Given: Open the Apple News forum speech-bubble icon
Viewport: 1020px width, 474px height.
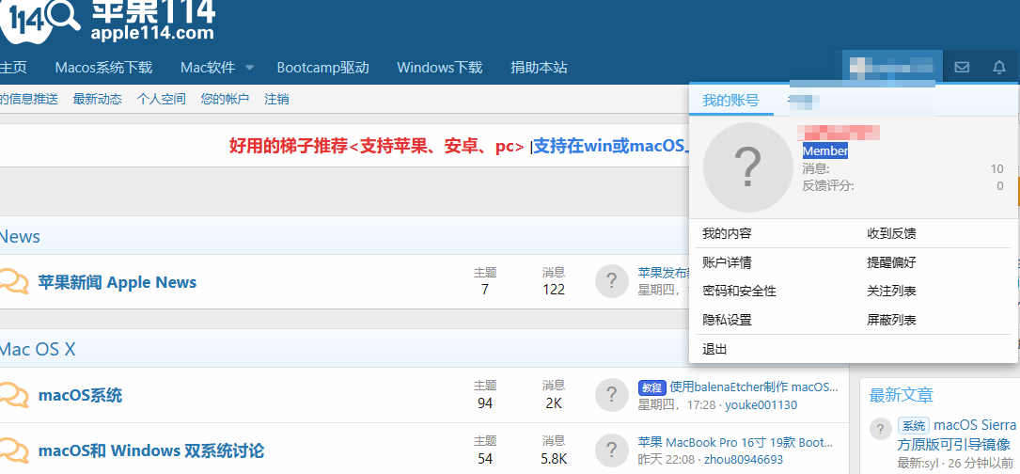Looking at the screenshot, I should 14,282.
